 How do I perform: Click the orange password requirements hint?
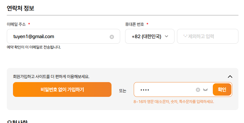pyautogui.click(x=174, y=101)
